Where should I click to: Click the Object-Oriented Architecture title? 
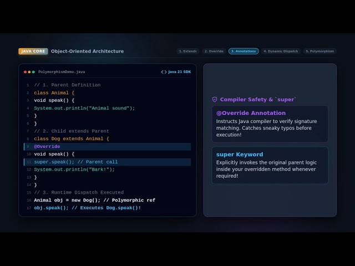[88, 52]
